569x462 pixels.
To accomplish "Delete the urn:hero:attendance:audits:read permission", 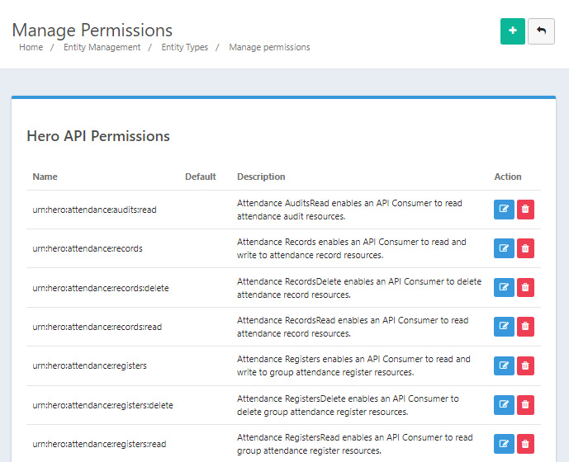I will tap(525, 210).
